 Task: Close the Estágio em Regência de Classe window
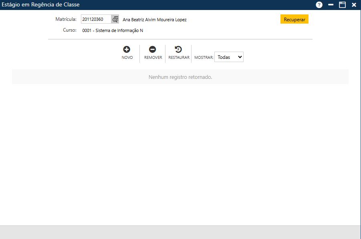tap(354, 5)
